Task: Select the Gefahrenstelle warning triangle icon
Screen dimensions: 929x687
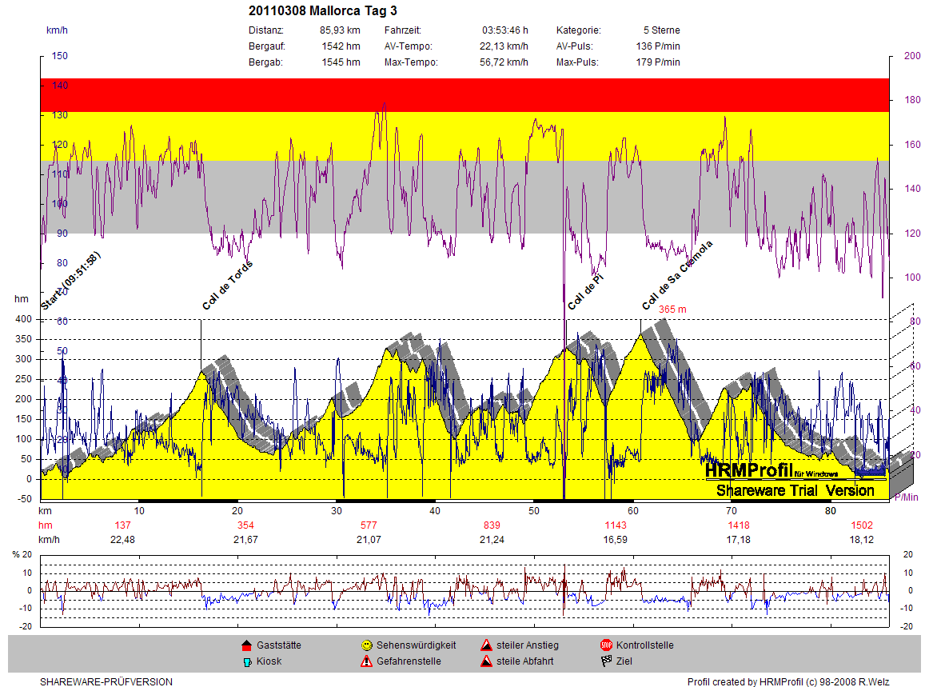Action: [366, 661]
